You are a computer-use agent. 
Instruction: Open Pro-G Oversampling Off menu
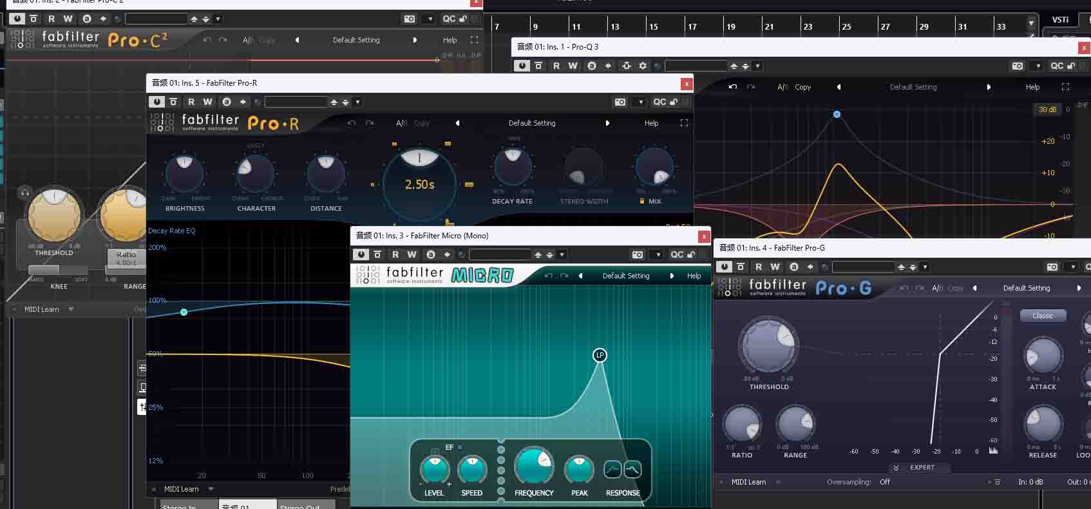(885, 482)
